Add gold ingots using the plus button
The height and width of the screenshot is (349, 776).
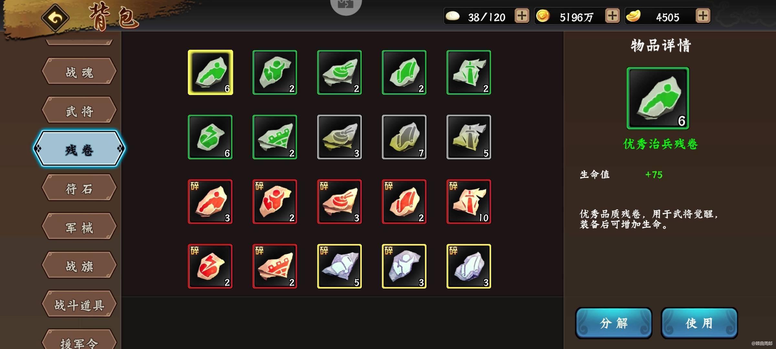(703, 16)
